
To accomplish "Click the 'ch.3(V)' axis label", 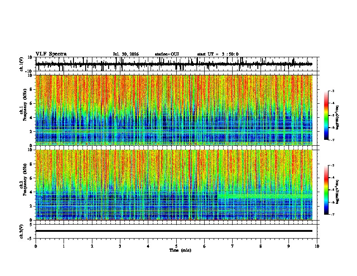I will [x=22, y=231].
